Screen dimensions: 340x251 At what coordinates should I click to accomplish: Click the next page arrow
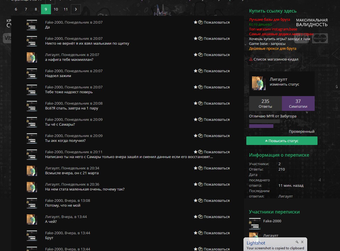[76, 9]
